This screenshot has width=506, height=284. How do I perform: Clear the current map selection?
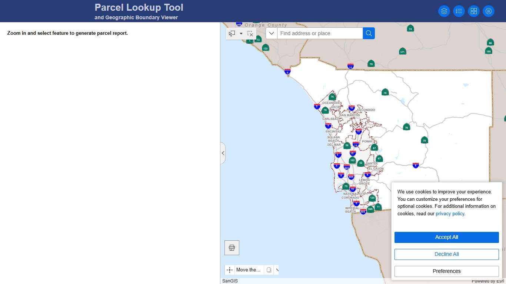(x=250, y=33)
